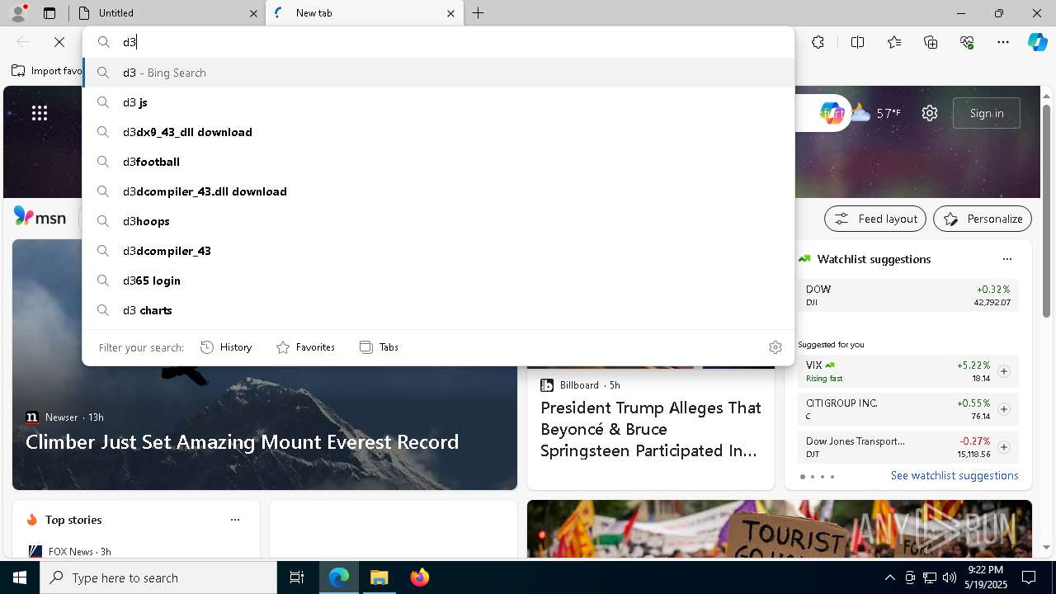The image size is (1056, 594).
Task: Open File Explorer from the taskbar
Action: [379, 577]
